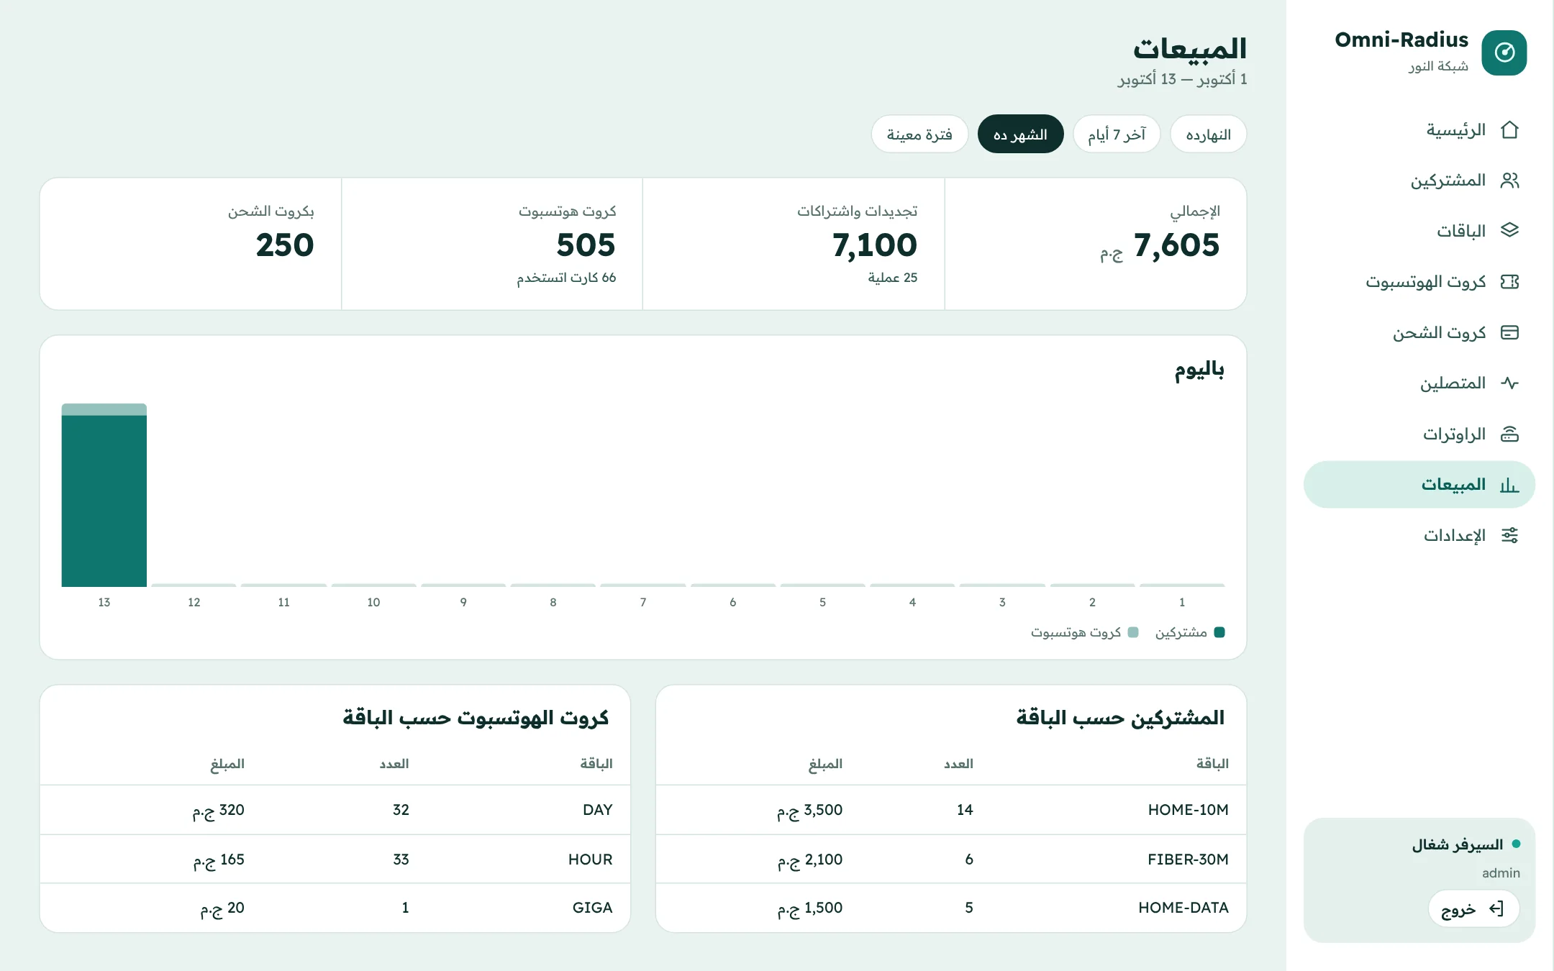The image size is (1554, 971).
Task: Click the day 13 chart bar
Action: pos(104,495)
